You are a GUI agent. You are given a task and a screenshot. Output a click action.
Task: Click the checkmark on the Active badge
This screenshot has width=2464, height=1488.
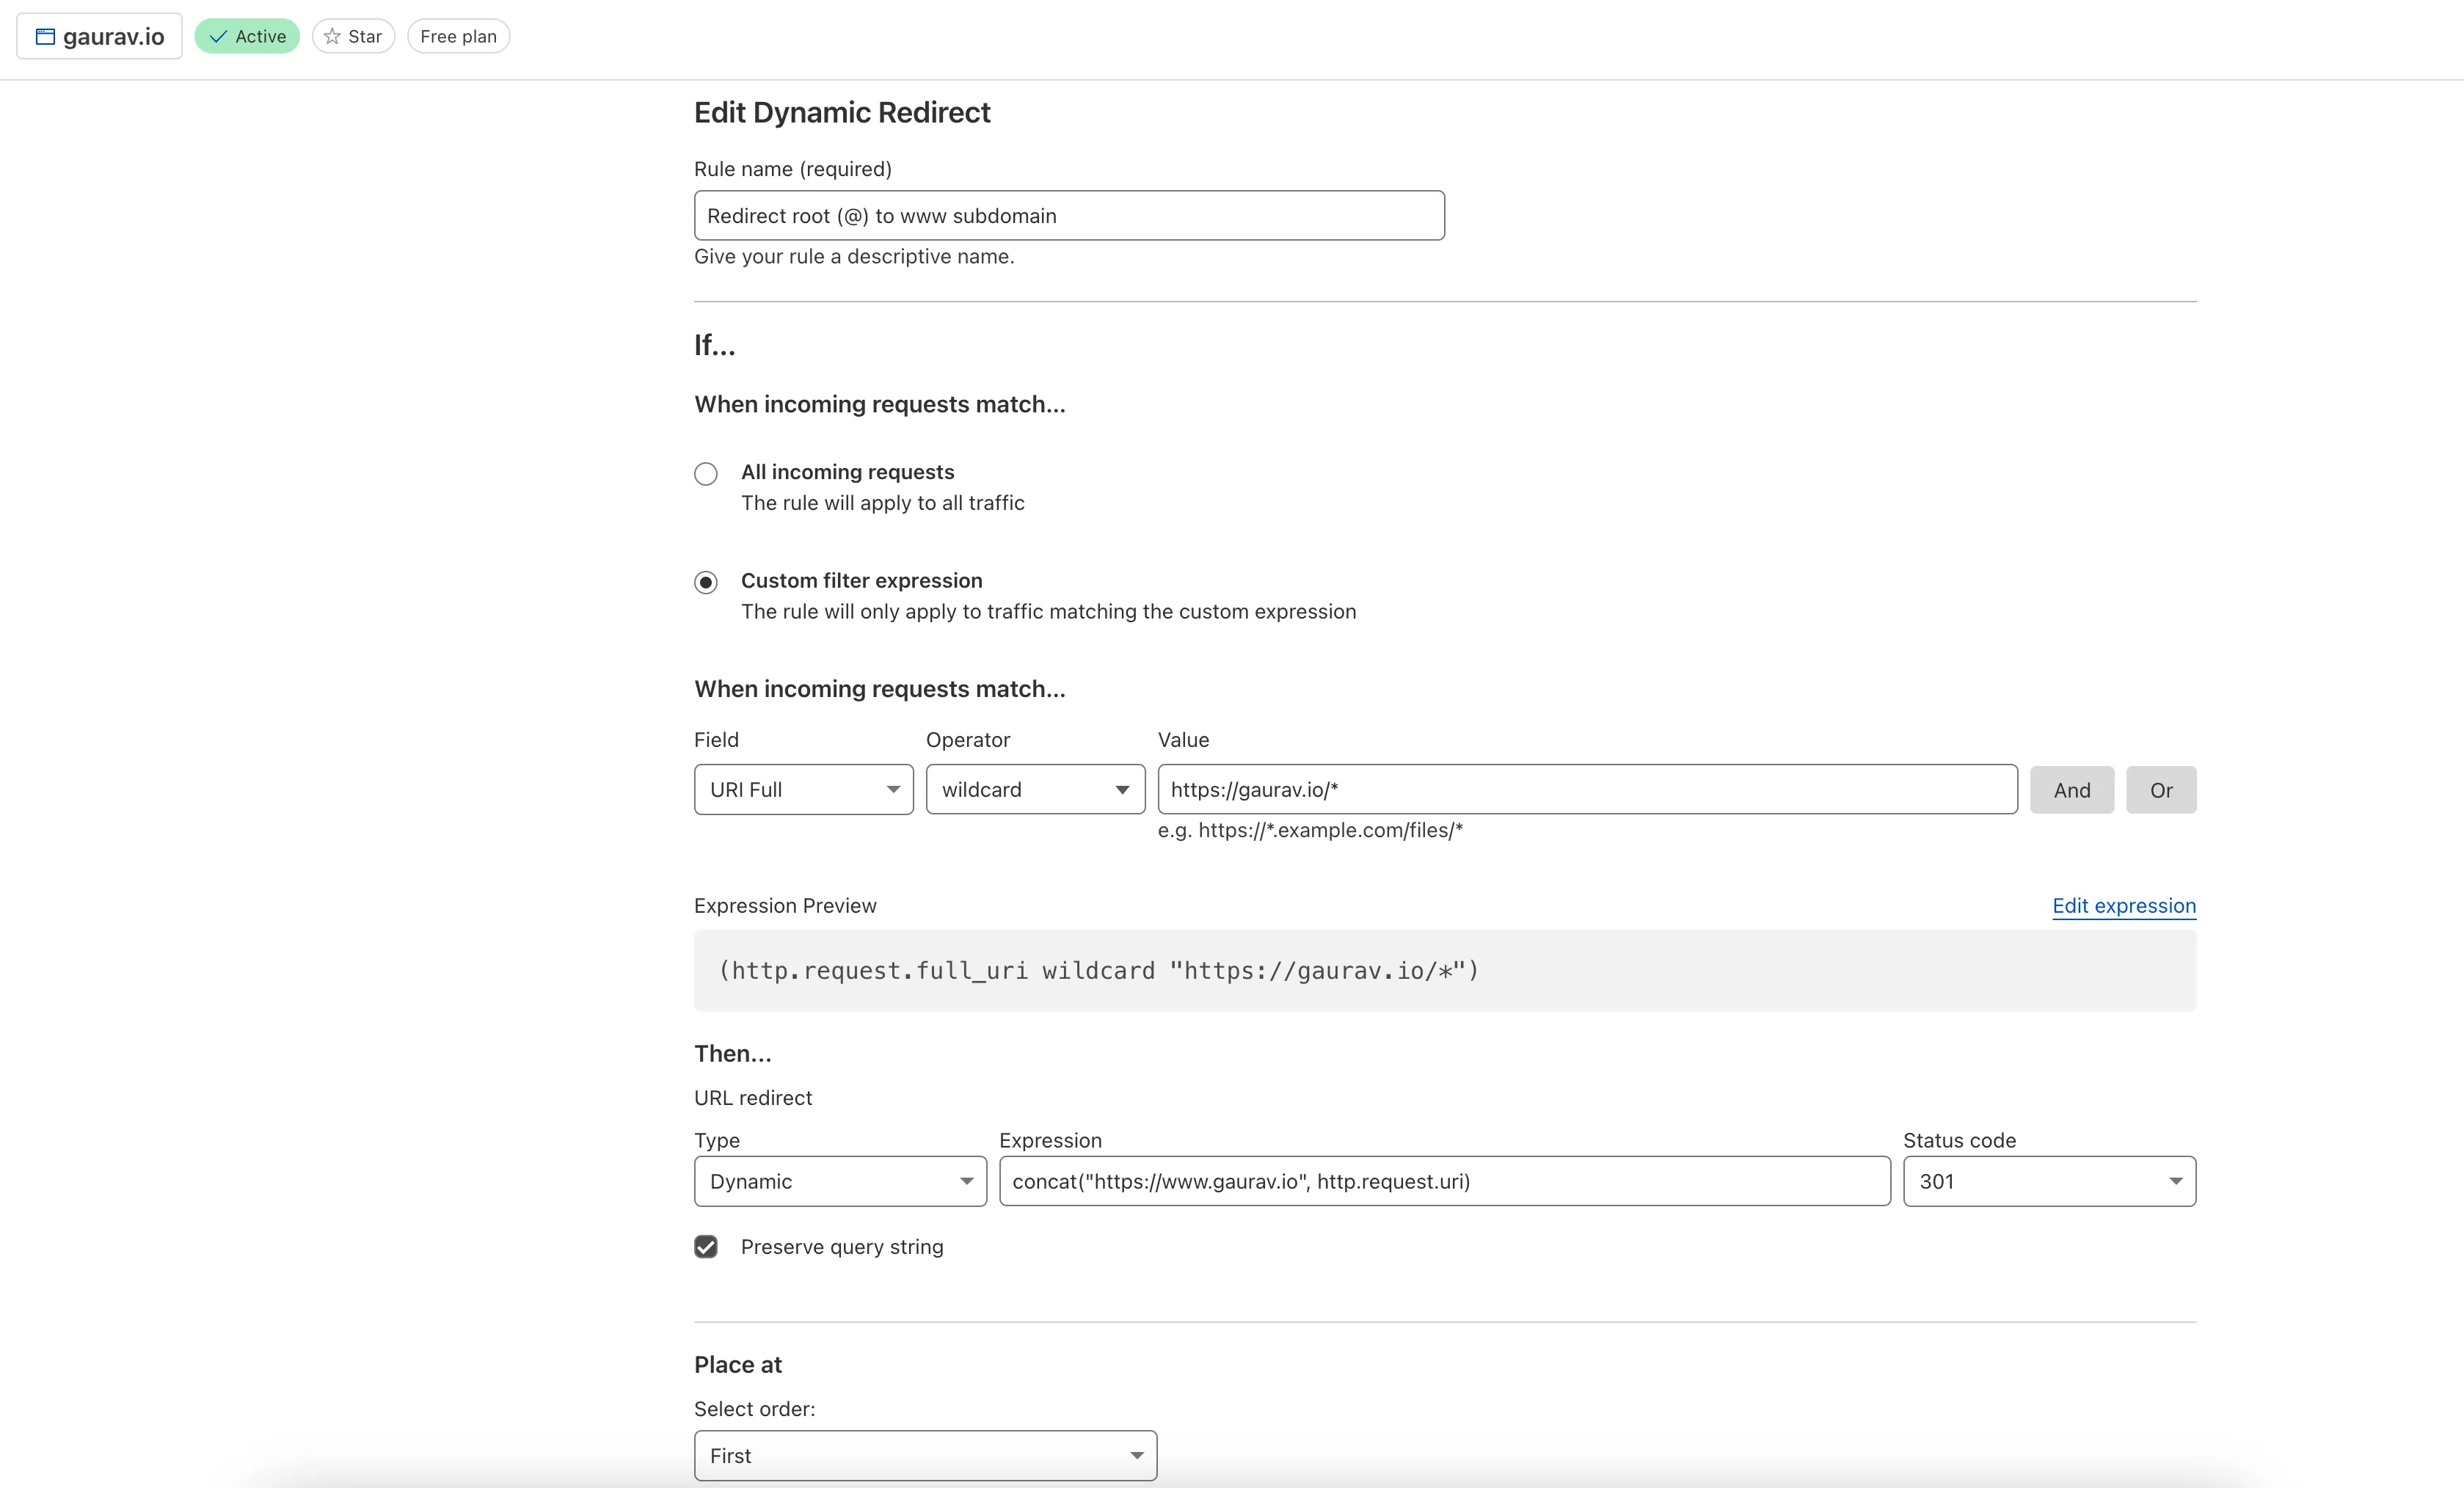coord(219,36)
